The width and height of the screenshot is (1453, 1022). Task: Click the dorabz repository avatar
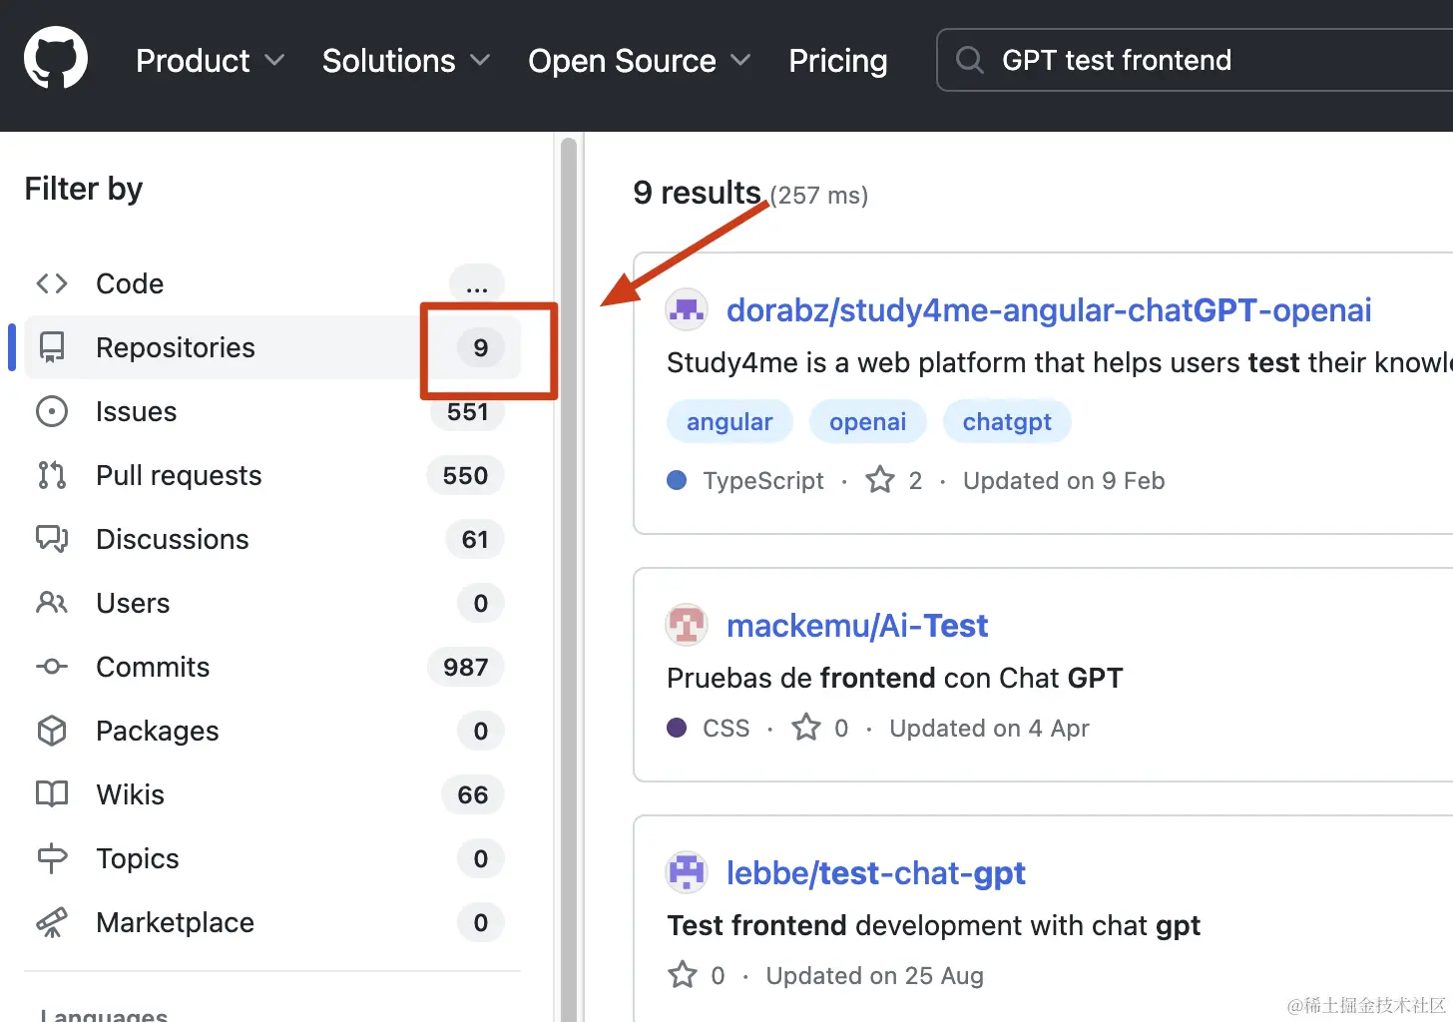tap(687, 310)
